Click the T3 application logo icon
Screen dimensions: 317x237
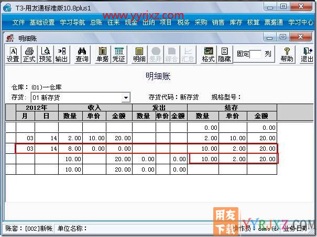(7, 8)
